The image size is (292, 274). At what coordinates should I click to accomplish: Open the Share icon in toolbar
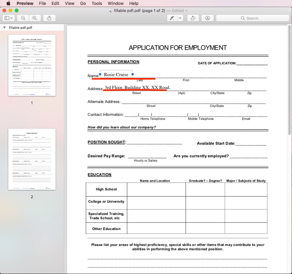(x=49, y=18)
